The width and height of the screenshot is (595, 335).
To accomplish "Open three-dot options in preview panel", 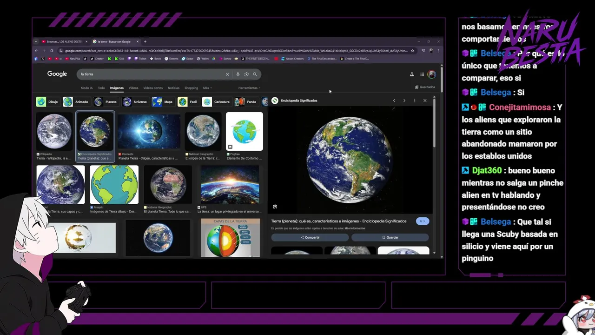I will 415,100.
